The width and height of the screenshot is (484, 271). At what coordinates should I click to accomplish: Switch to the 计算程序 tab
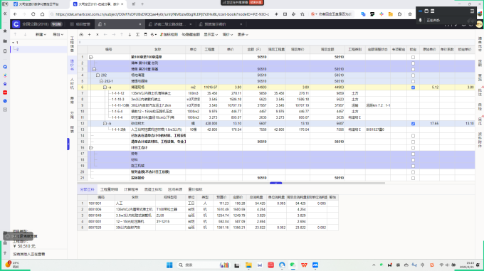tap(131, 189)
